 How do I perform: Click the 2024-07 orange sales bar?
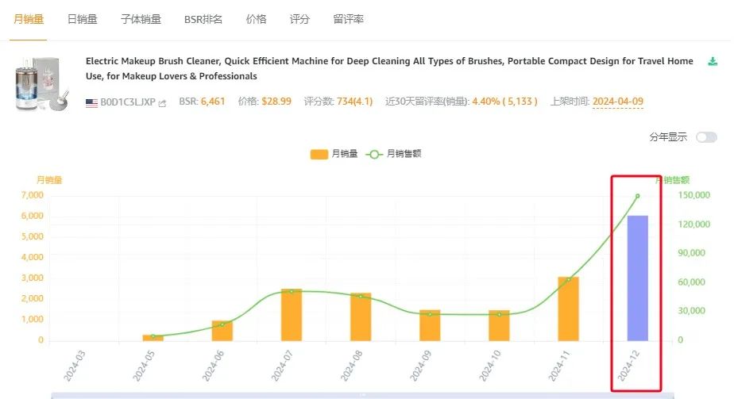pos(292,315)
